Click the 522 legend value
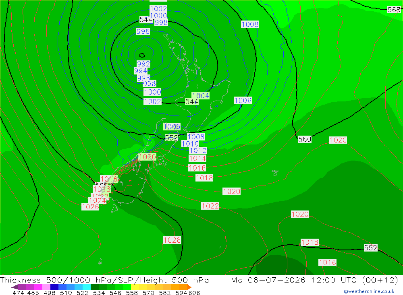 pos(83,293)
